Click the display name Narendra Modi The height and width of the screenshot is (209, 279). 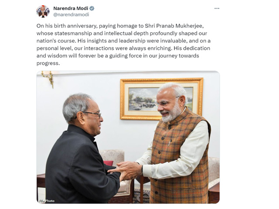tap(71, 8)
